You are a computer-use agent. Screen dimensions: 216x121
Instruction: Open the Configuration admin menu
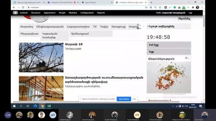tap(87, 13)
